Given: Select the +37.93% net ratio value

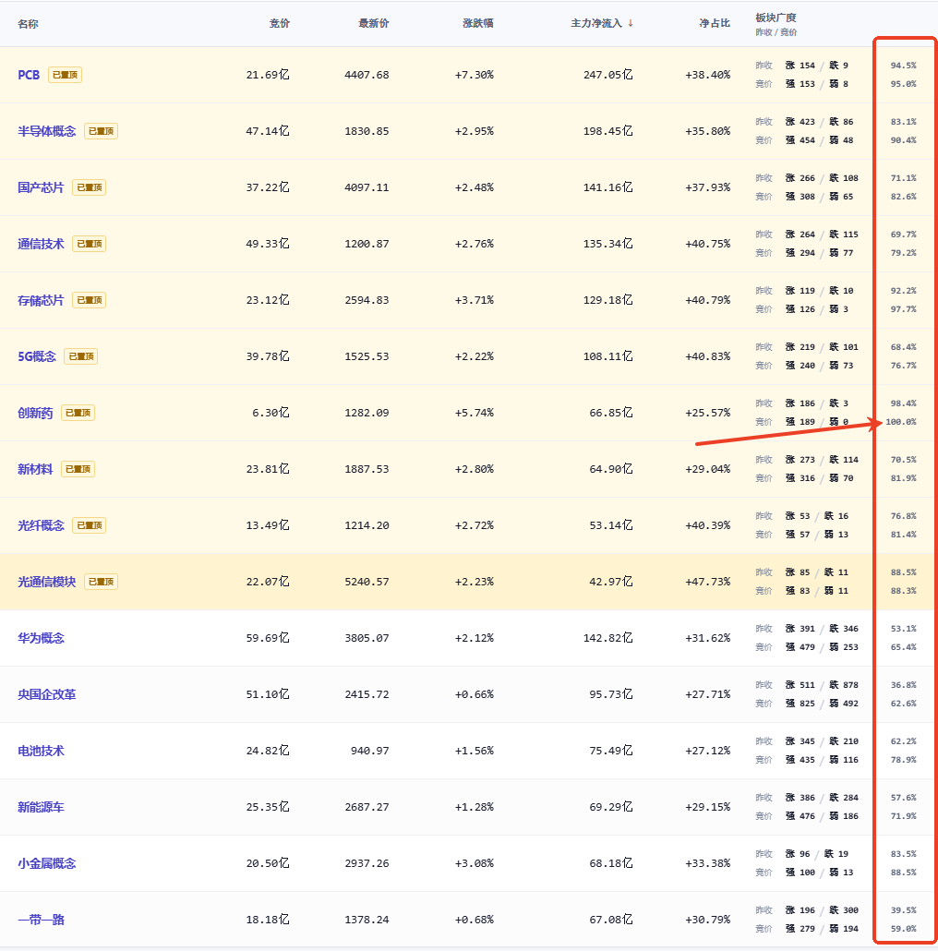Looking at the screenshot, I should [707, 187].
